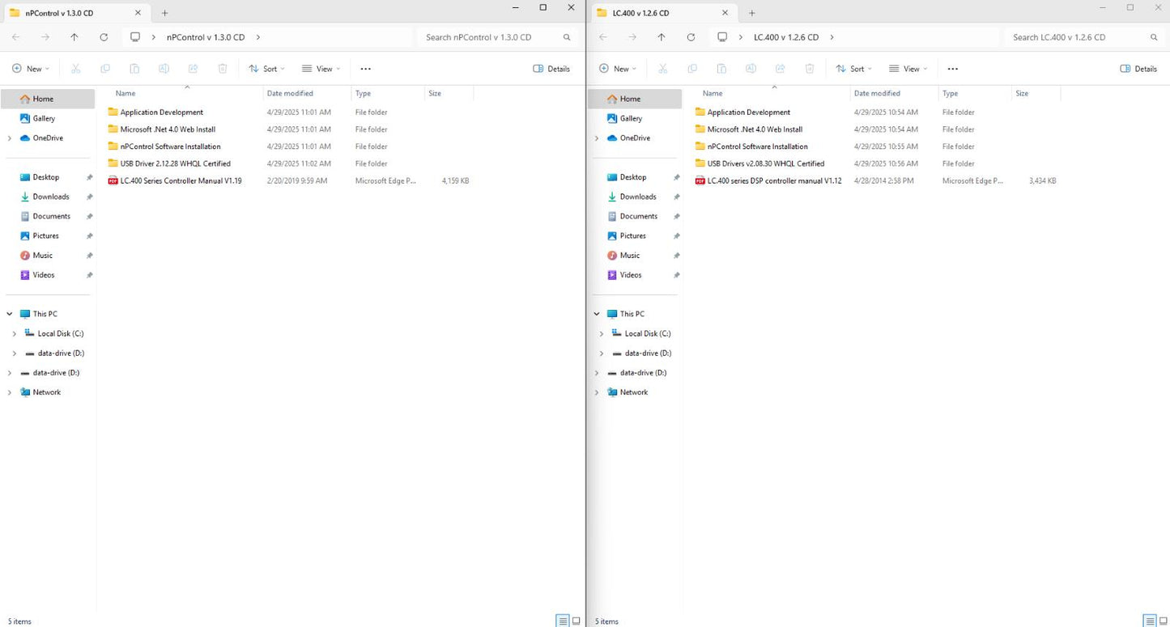Screen dimensions: 1170x627
Task: Click Rename icon in nPControl window toolbar
Action: point(164,69)
